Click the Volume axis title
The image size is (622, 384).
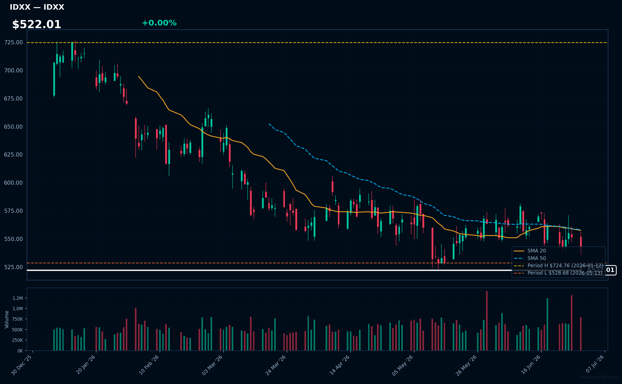pyautogui.click(x=7, y=319)
